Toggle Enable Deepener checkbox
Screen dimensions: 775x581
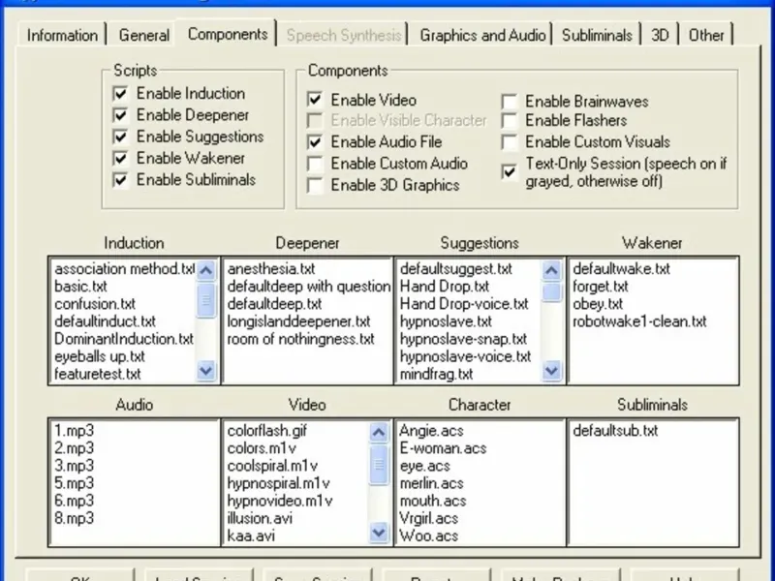(120, 115)
